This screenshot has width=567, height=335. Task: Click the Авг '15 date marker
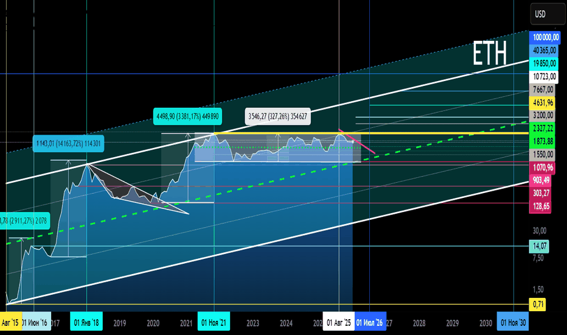click(x=11, y=322)
